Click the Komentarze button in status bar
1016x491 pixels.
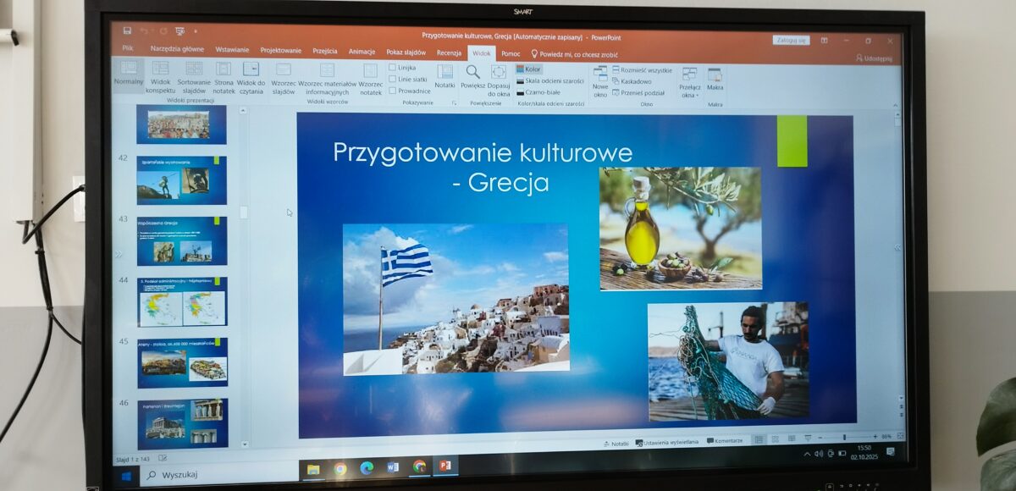pyautogui.click(x=724, y=441)
